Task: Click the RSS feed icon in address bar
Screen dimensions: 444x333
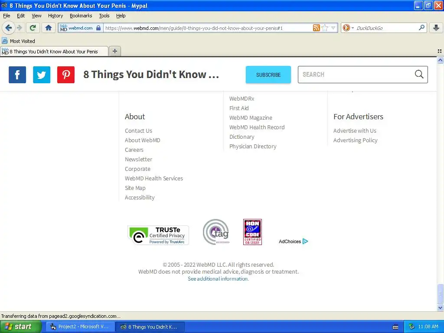Action: click(x=316, y=28)
